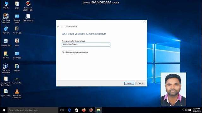Open Task View from the taskbar
202x113 pixels.
tap(62, 110)
